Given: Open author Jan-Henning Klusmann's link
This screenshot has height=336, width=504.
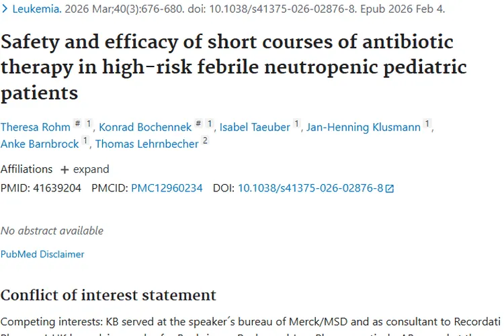Looking at the screenshot, I should (x=364, y=127).
